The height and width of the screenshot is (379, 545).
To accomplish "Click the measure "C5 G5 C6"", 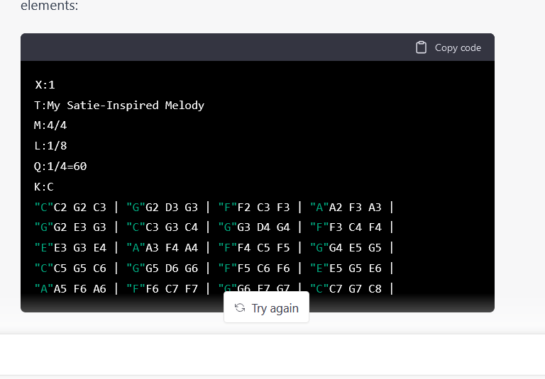I will 79,268.
